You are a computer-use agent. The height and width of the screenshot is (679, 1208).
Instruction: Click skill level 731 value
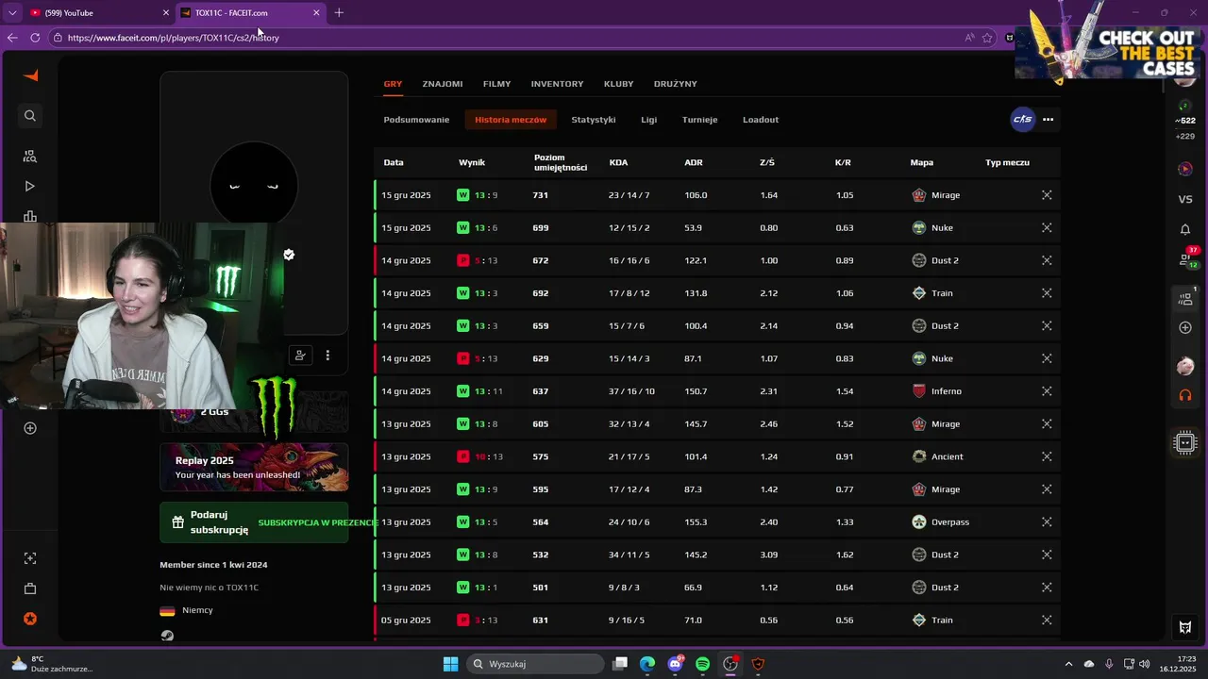[541, 195]
